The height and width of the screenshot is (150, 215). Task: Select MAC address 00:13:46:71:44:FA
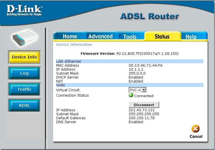pyautogui.click(x=146, y=66)
